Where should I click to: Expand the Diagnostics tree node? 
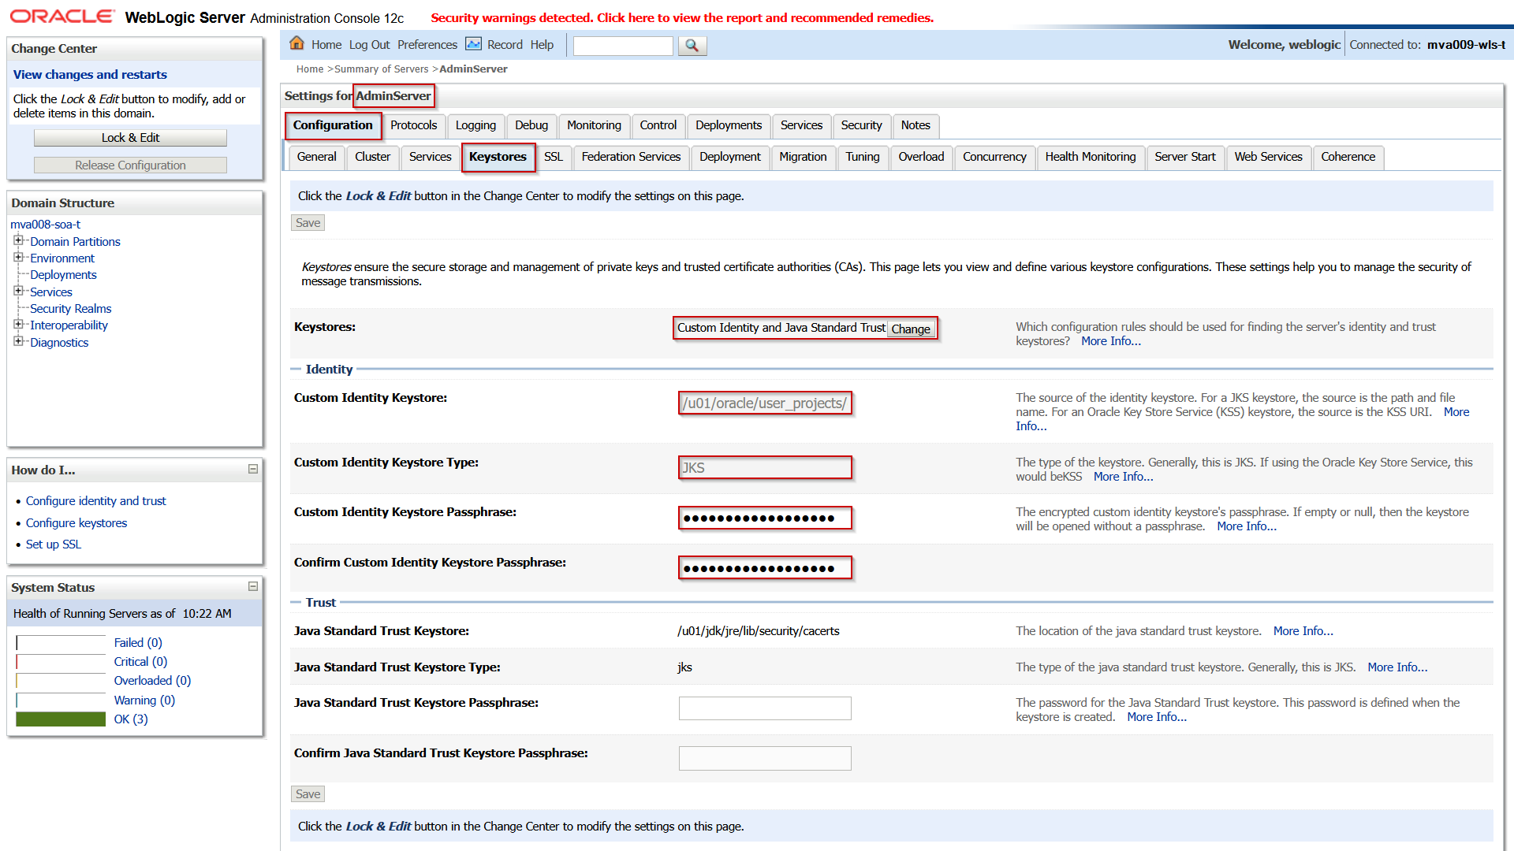[x=18, y=342]
